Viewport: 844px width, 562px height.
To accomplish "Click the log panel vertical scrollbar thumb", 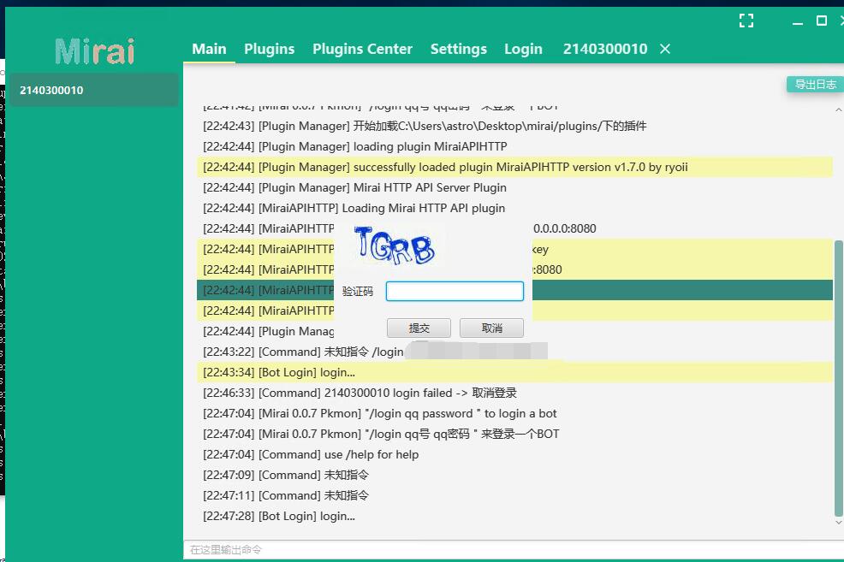I will tap(838, 378).
